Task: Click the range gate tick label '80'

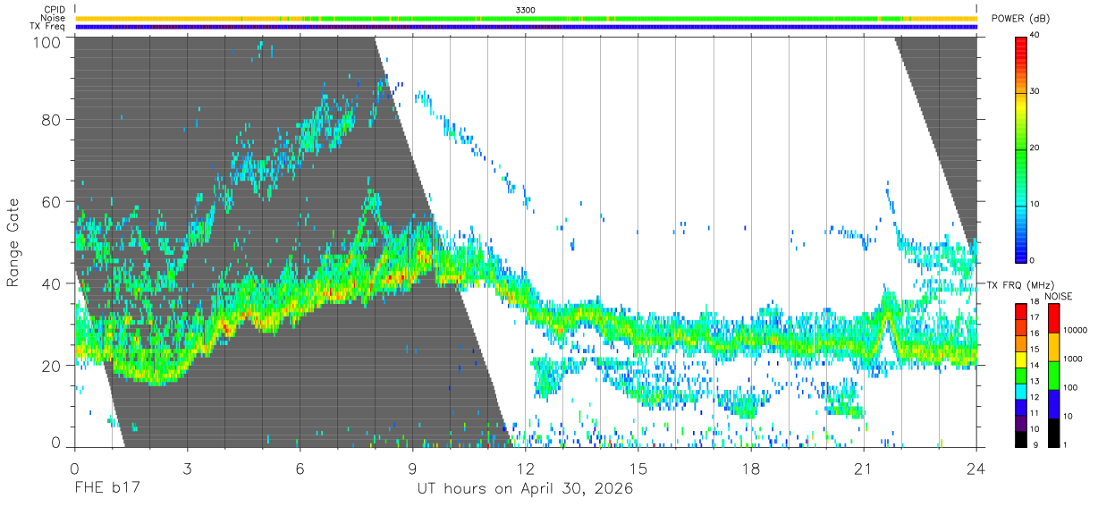Action: coord(52,119)
